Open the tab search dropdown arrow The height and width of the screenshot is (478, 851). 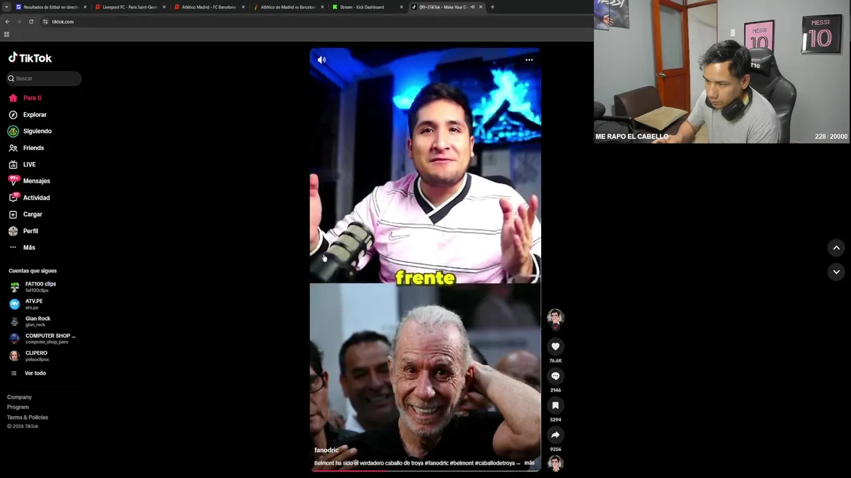tap(7, 7)
